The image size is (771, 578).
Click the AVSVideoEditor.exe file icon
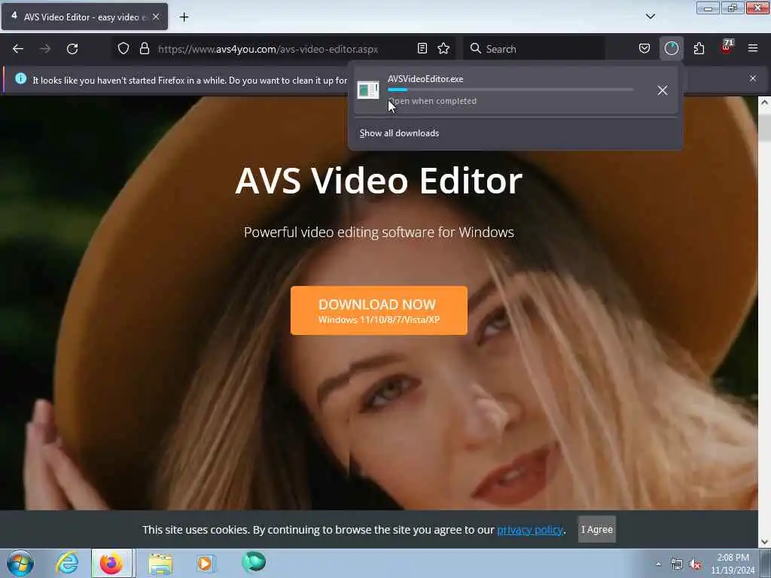[367, 90]
